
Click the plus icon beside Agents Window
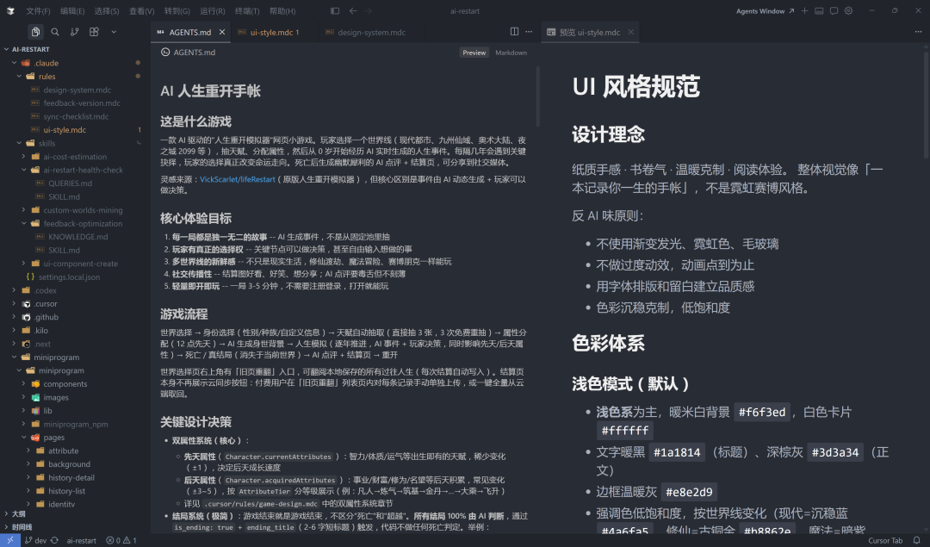click(x=804, y=10)
